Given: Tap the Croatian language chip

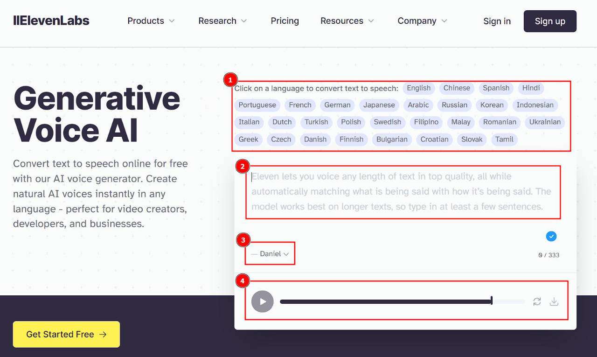Looking at the screenshot, I should (x=435, y=140).
